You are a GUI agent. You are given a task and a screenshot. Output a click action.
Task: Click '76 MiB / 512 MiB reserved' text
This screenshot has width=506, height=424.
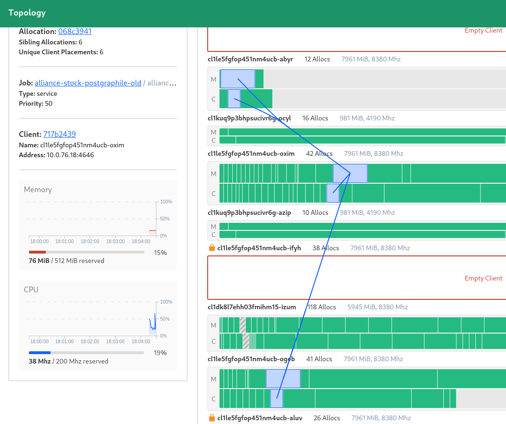pos(67,261)
